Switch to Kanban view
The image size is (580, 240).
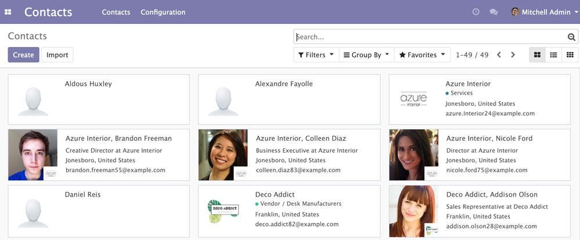click(x=537, y=54)
